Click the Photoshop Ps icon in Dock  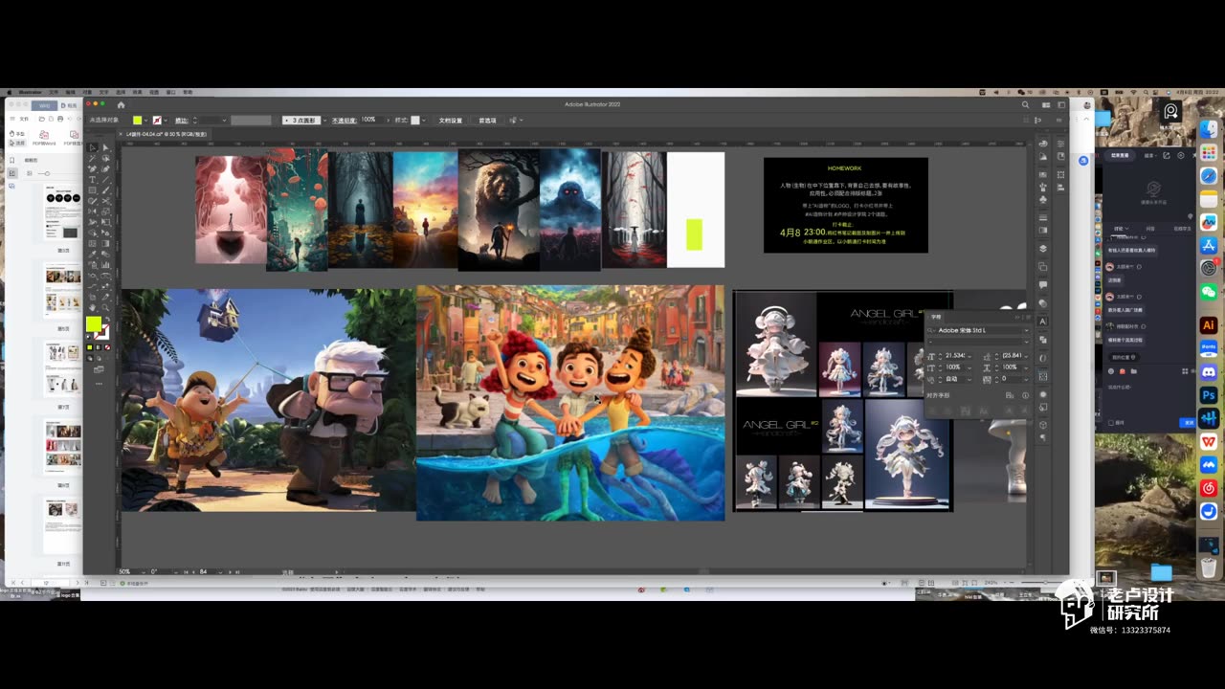coord(1208,395)
